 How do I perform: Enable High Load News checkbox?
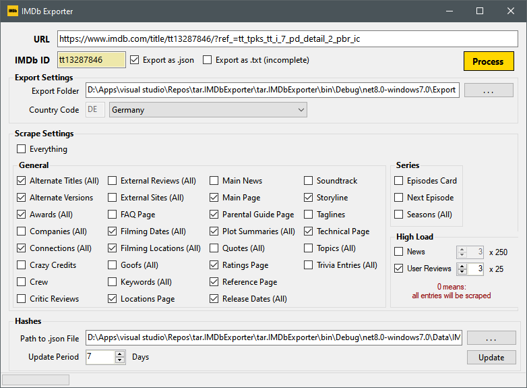398,252
